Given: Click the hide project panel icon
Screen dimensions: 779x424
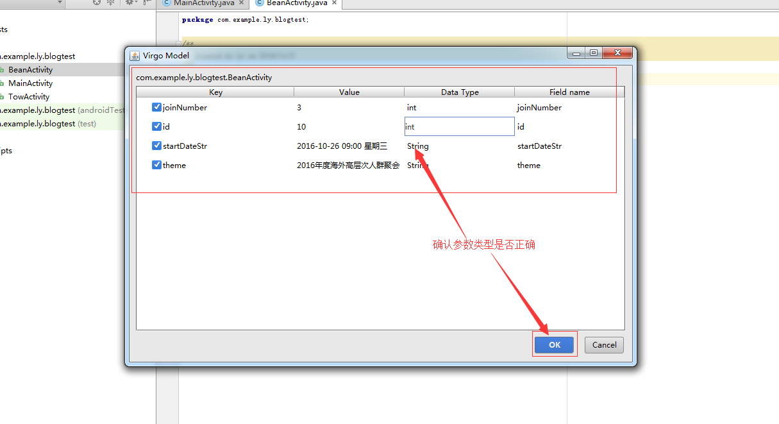Looking at the screenshot, I should (x=147, y=3).
